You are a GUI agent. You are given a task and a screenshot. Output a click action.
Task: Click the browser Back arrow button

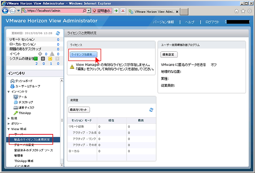(x=5, y=11)
